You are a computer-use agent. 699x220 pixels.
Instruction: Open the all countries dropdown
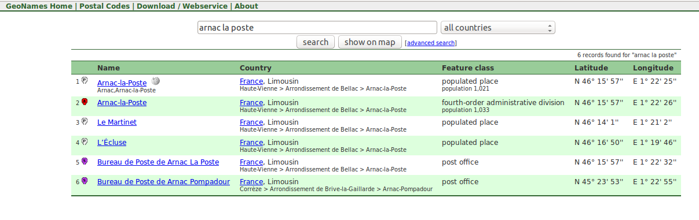pyautogui.click(x=498, y=27)
